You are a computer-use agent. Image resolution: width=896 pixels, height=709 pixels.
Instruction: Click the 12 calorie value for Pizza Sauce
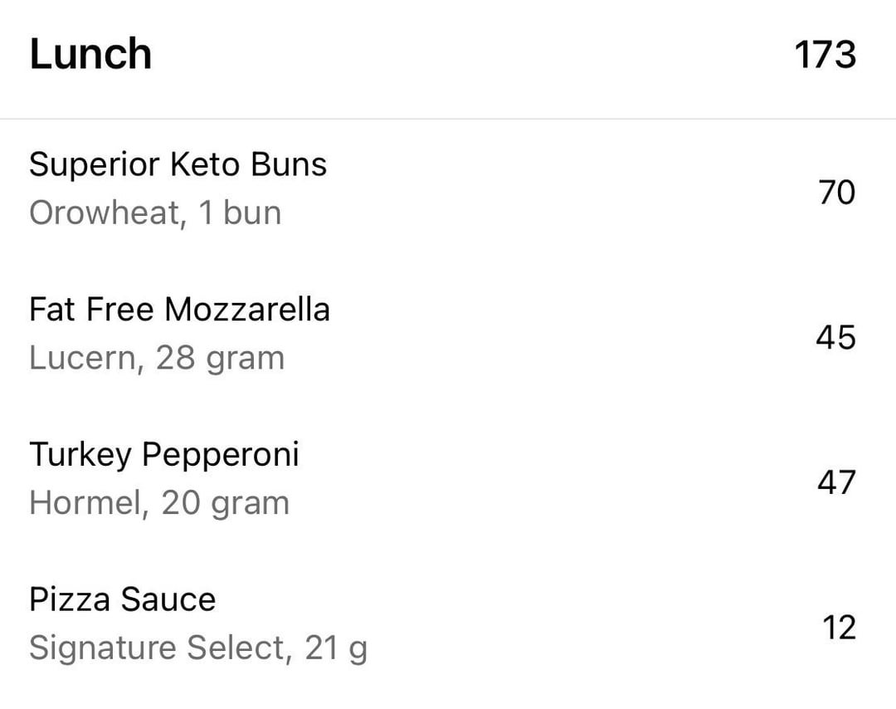(x=839, y=628)
